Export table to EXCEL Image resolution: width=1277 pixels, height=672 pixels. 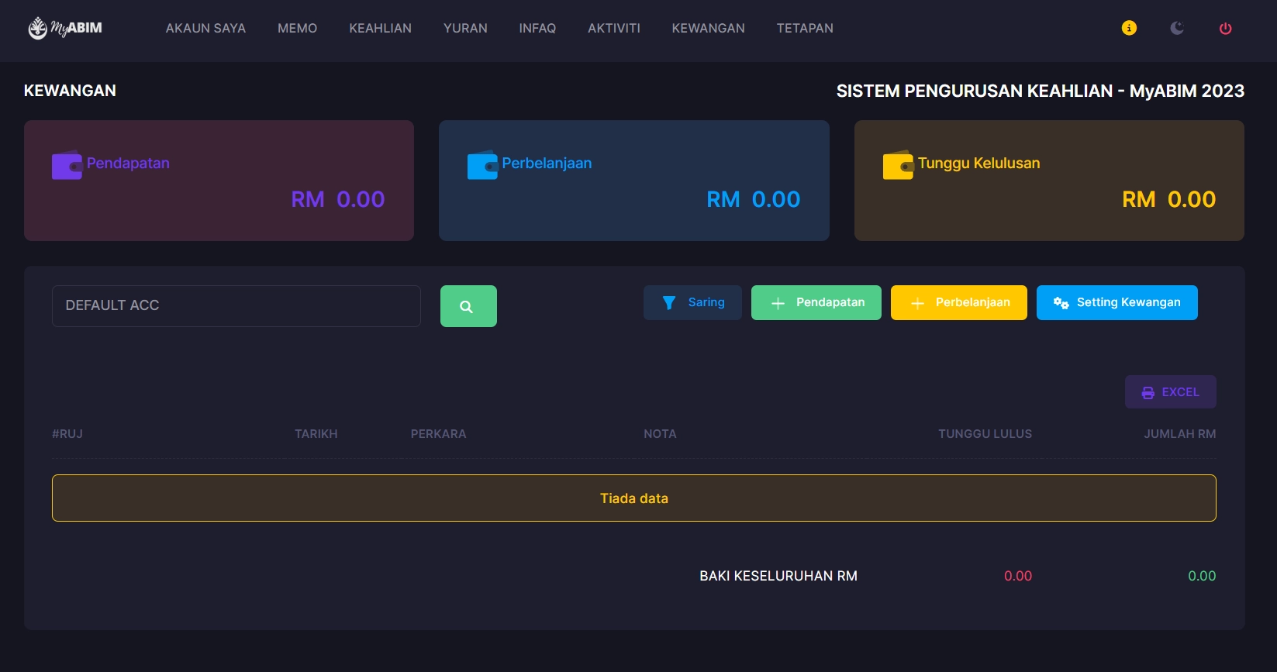(1170, 392)
